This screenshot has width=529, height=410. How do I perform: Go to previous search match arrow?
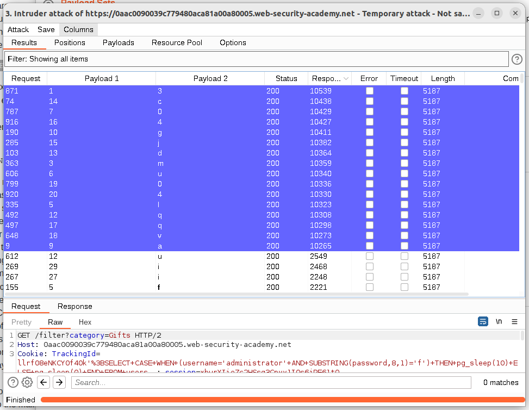click(x=43, y=382)
